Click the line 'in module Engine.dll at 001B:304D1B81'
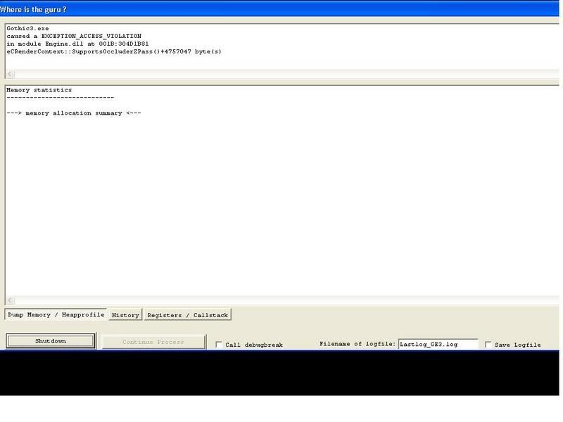This screenshot has height=422, width=563. coord(77,44)
